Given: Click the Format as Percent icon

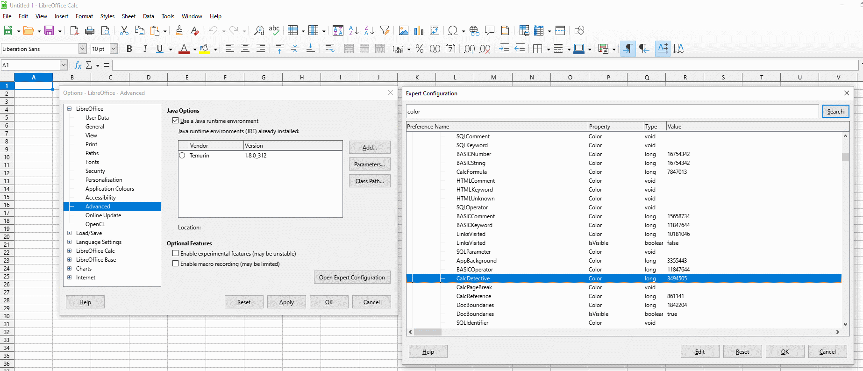Looking at the screenshot, I should pyautogui.click(x=420, y=49).
